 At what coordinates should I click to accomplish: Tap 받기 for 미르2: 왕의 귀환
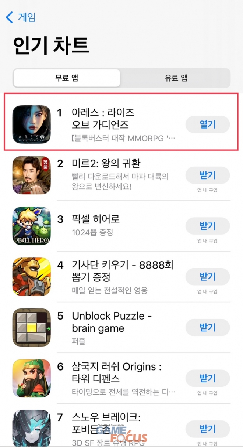(208, 175)
